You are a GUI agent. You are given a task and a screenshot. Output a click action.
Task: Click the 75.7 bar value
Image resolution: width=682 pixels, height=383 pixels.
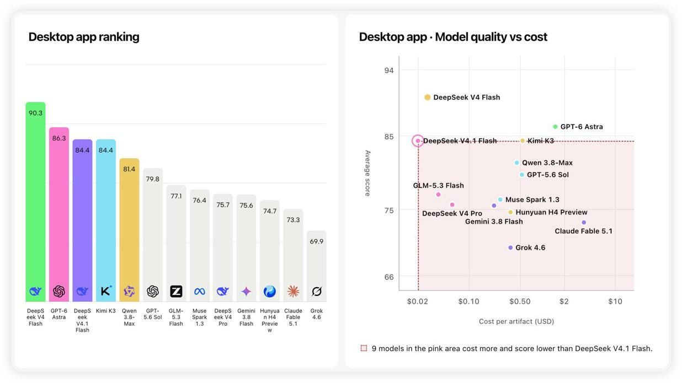click(223, 205)
